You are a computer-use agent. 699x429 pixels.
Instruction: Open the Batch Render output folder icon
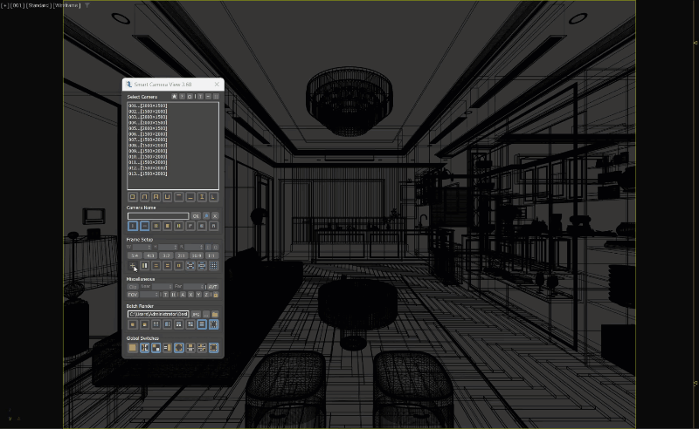215,313
